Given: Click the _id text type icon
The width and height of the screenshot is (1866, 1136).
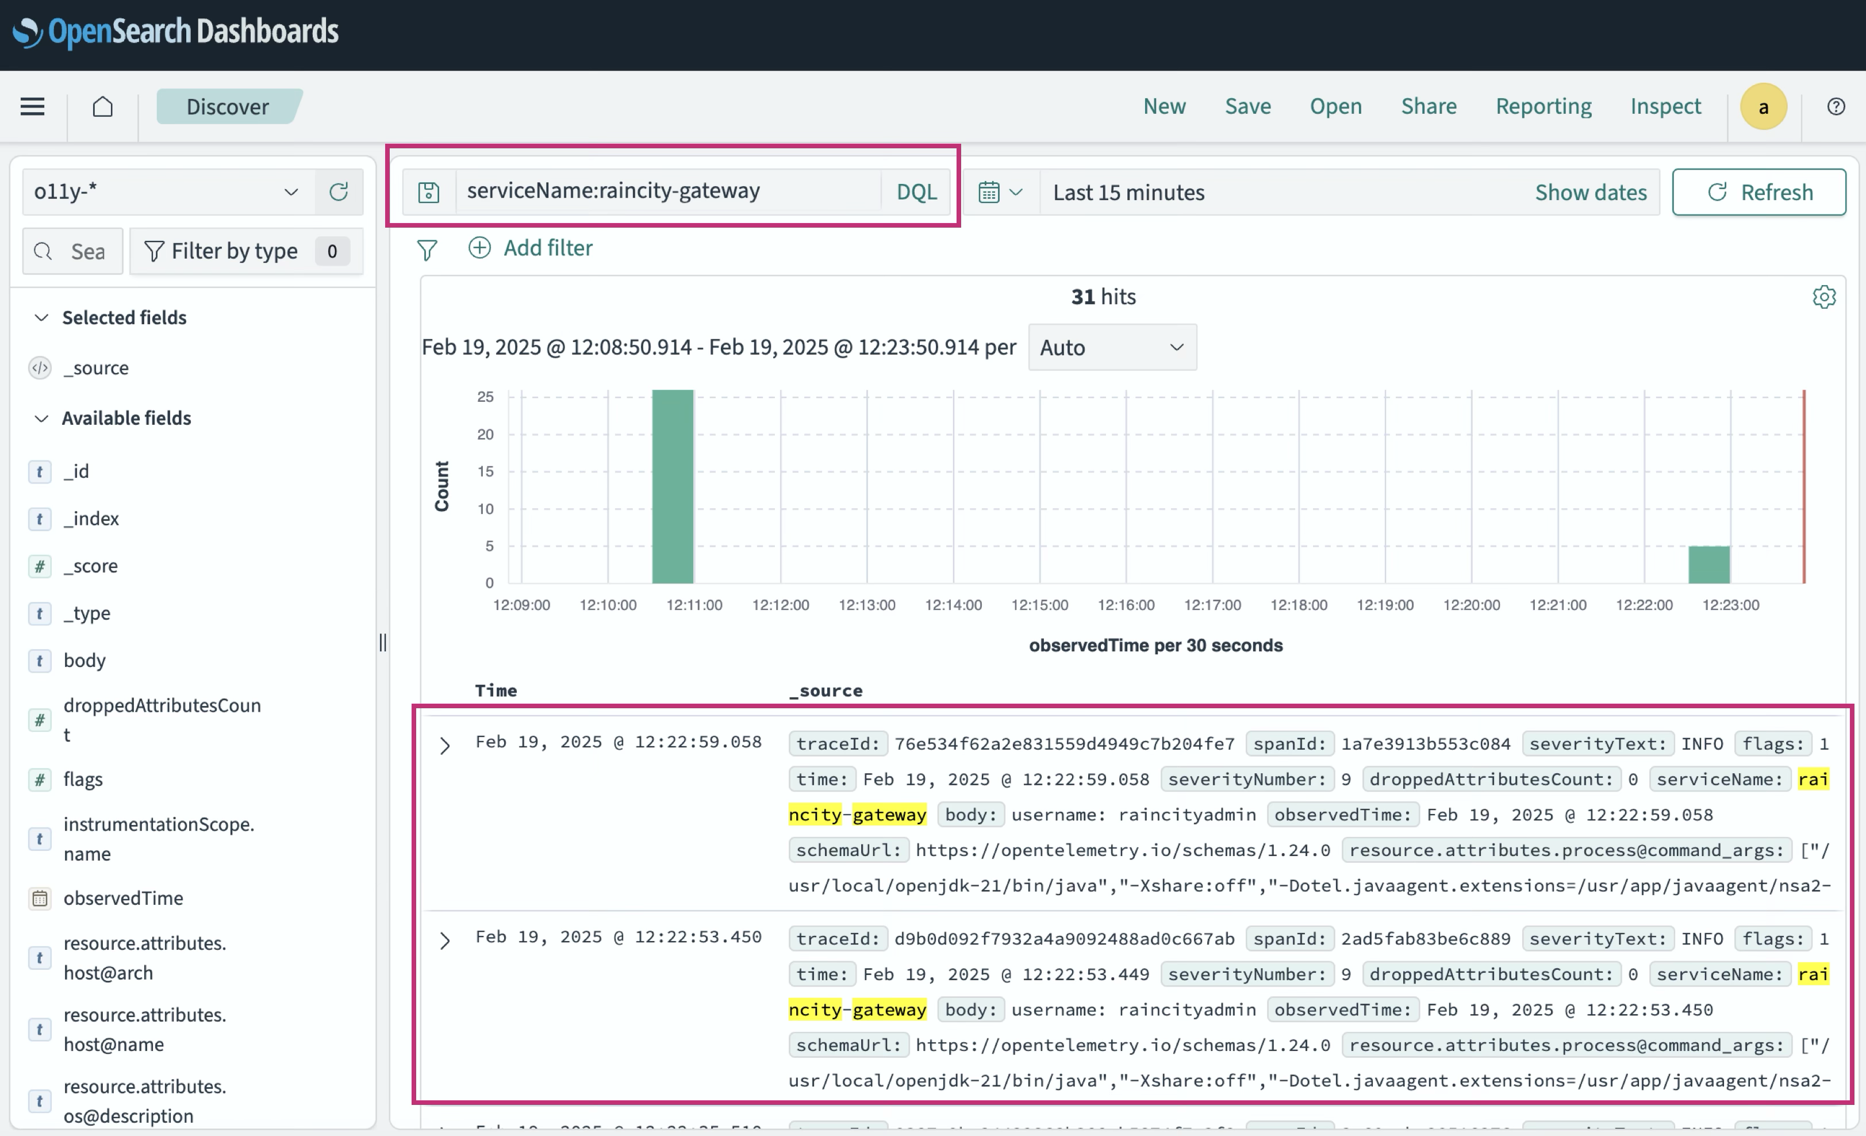Looking at the screenshot, I should pos(40,472).
